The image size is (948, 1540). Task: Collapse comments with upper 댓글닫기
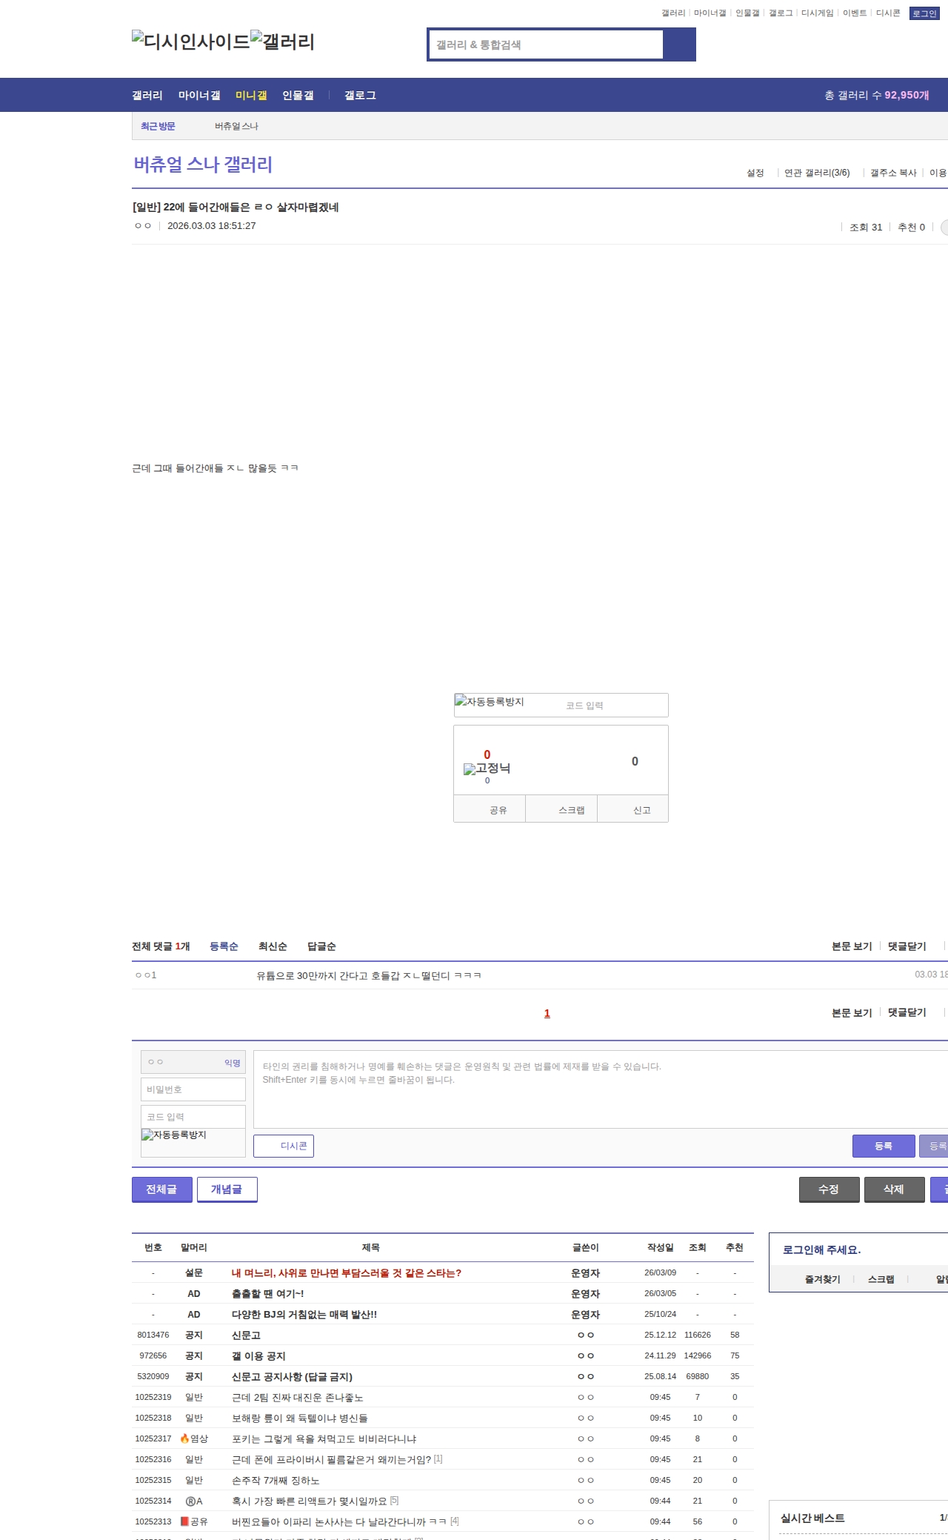(907, 946)
